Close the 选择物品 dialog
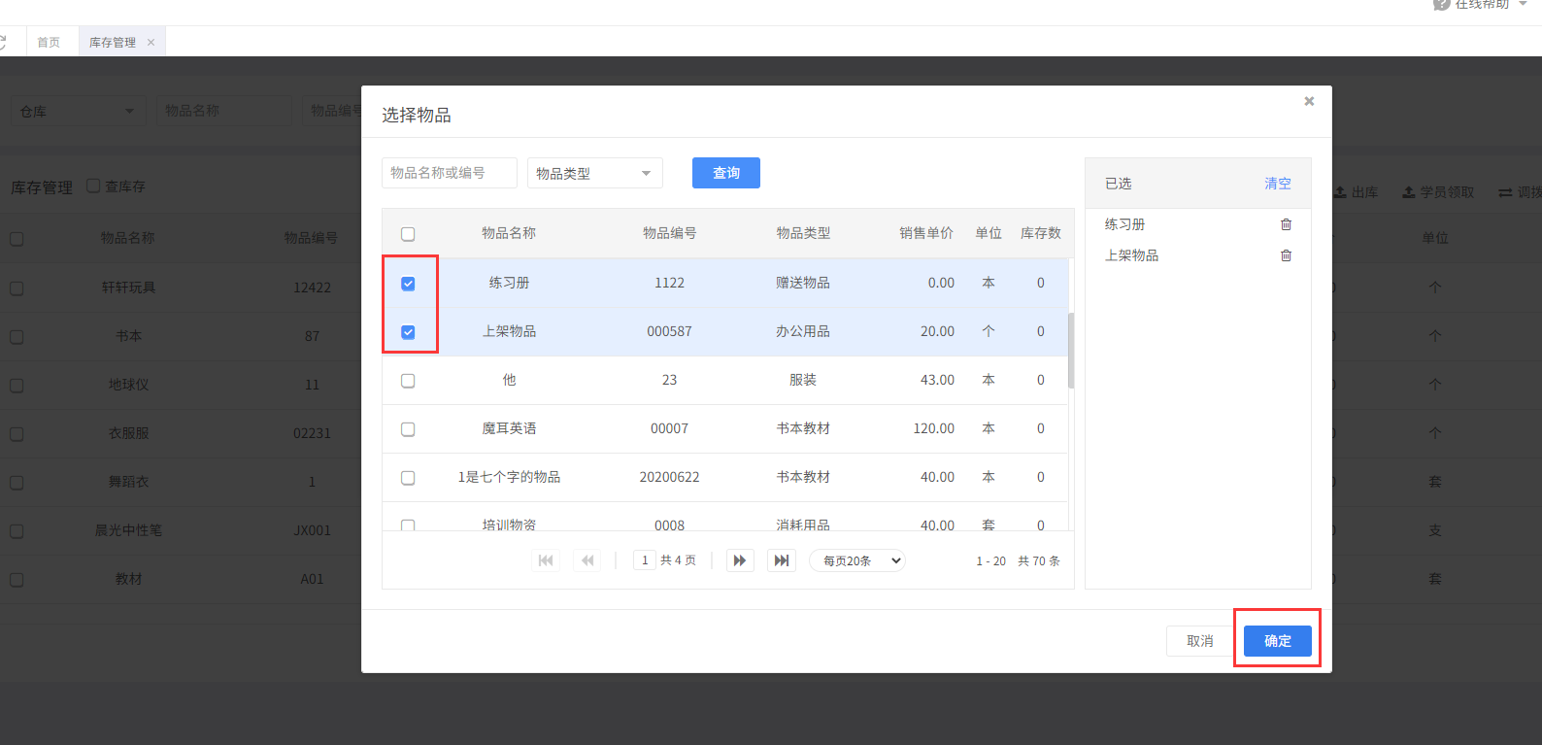The image size is (1542, 745). [1309, 101]
